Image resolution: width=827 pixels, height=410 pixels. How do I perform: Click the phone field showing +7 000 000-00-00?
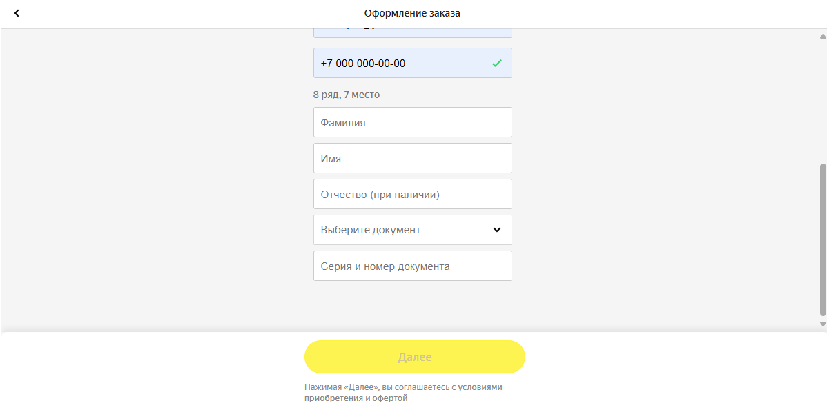click(x=412, y=64)
